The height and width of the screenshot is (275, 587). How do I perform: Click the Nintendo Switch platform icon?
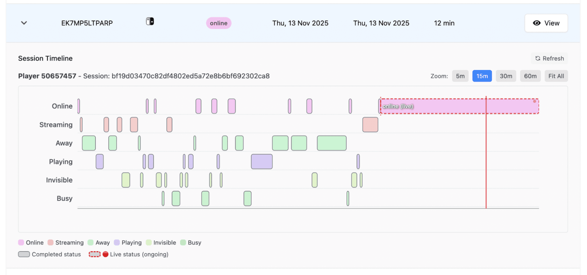(x=150, y=21)
